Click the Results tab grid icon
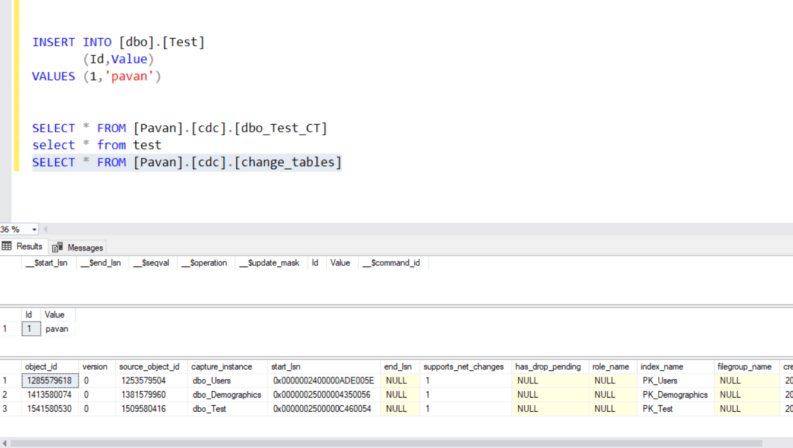The height and width of the screenshot is (448, 793). [6, 246]
